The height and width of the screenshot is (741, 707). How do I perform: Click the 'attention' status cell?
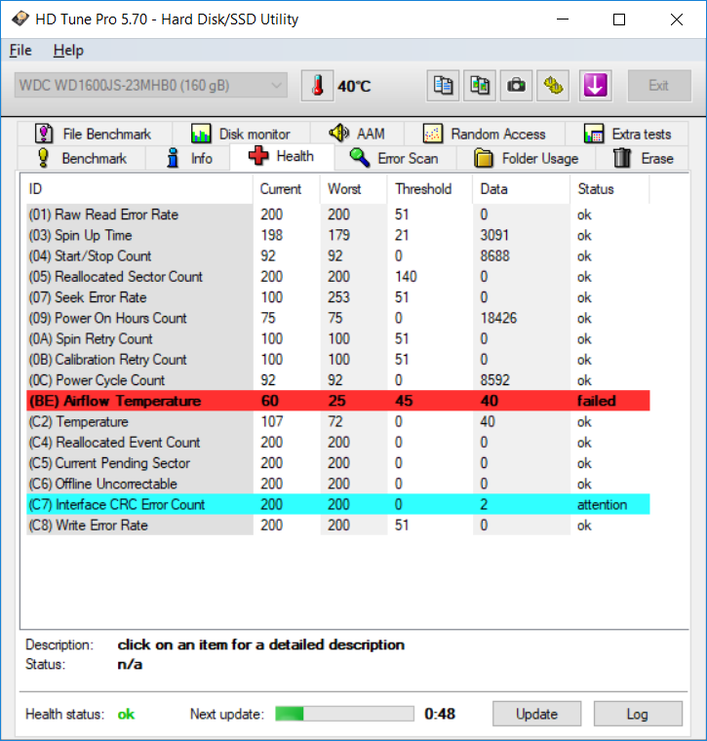coord(602,504)
